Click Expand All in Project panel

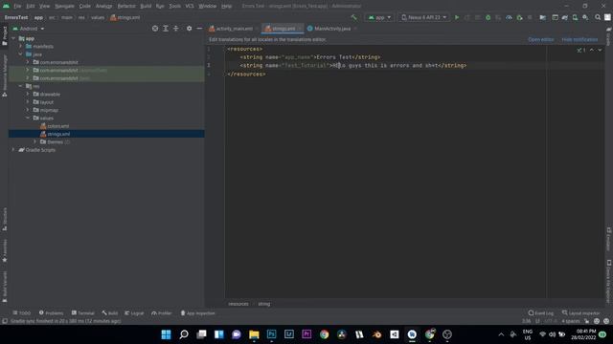[x=166, y=29]
